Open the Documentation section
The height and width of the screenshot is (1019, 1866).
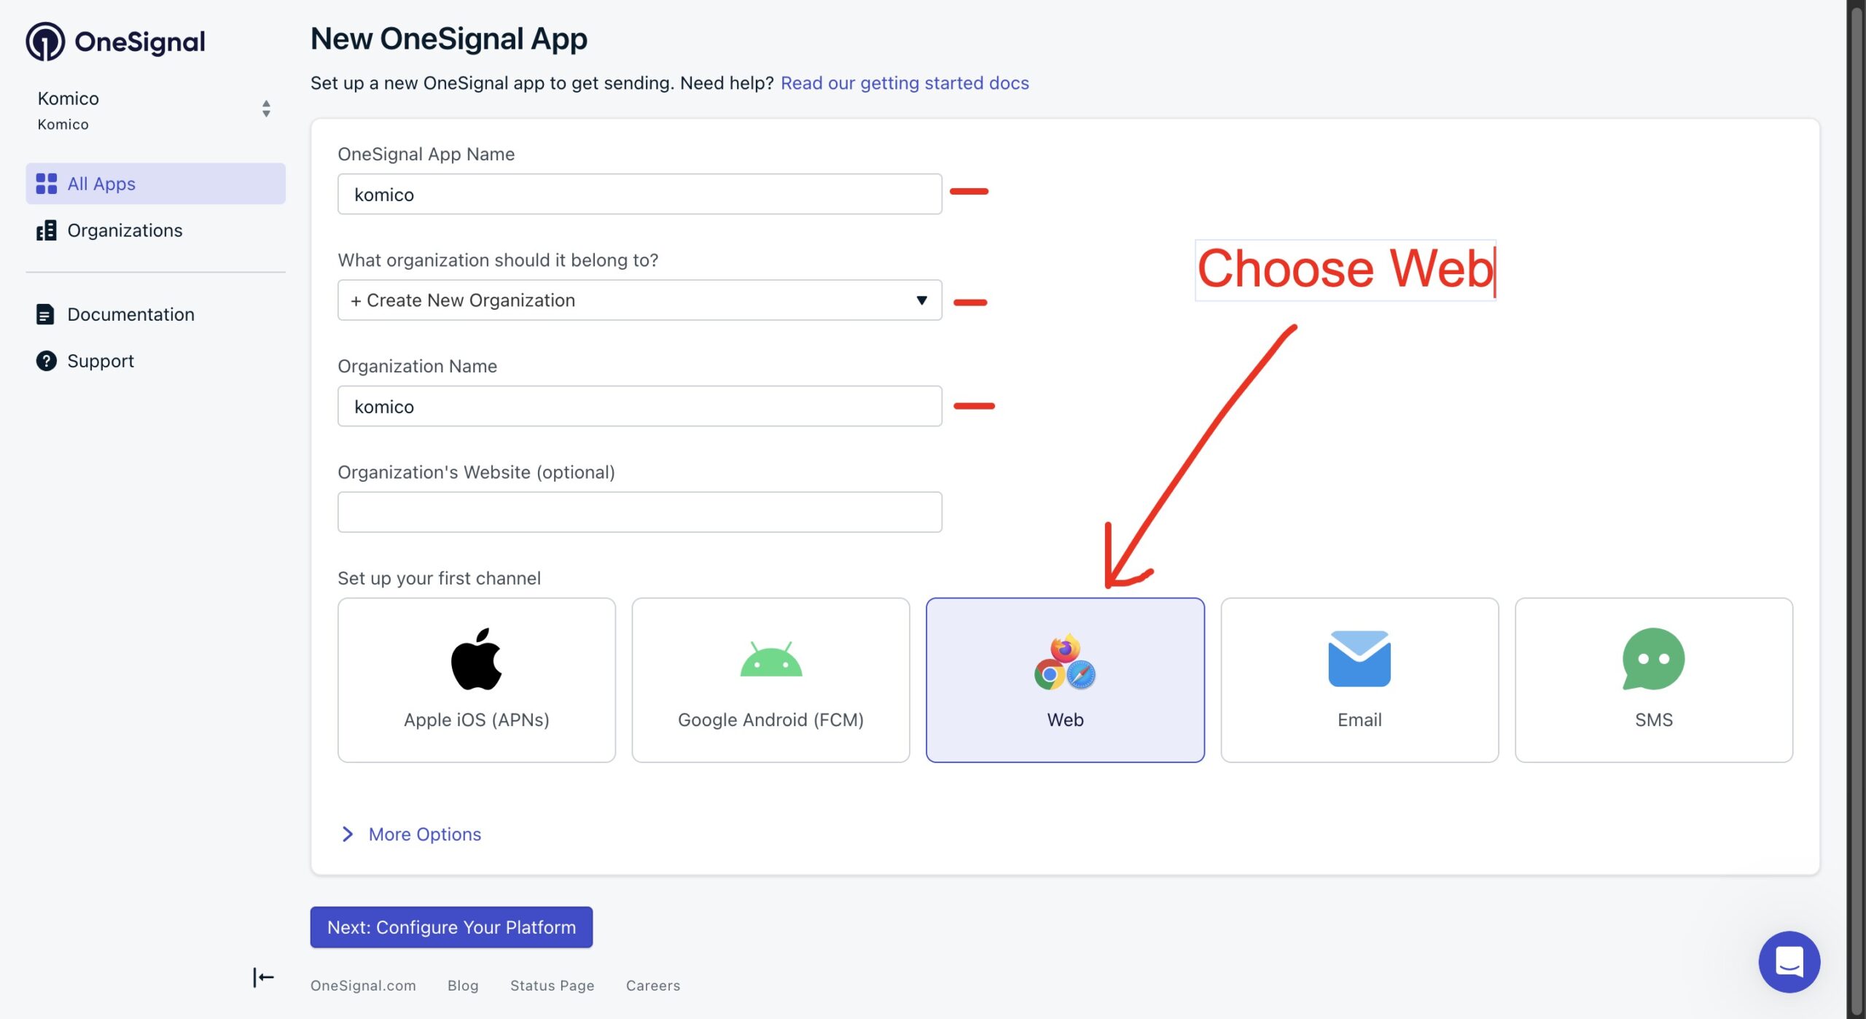click(130, 313)
